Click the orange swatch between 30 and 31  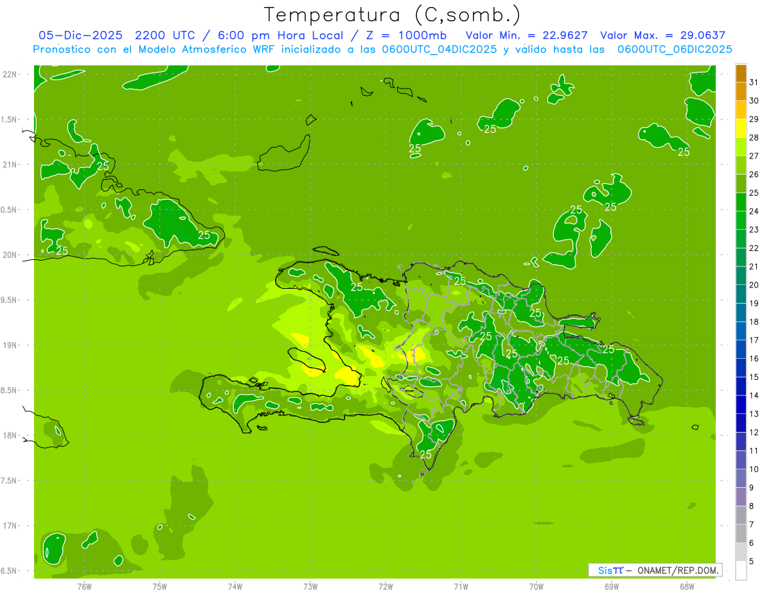(x=741, y=92)
